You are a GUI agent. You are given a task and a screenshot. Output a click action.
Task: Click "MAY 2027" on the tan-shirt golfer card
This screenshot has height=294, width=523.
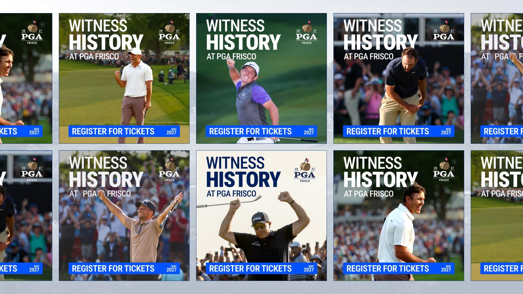tap(172, 269)
